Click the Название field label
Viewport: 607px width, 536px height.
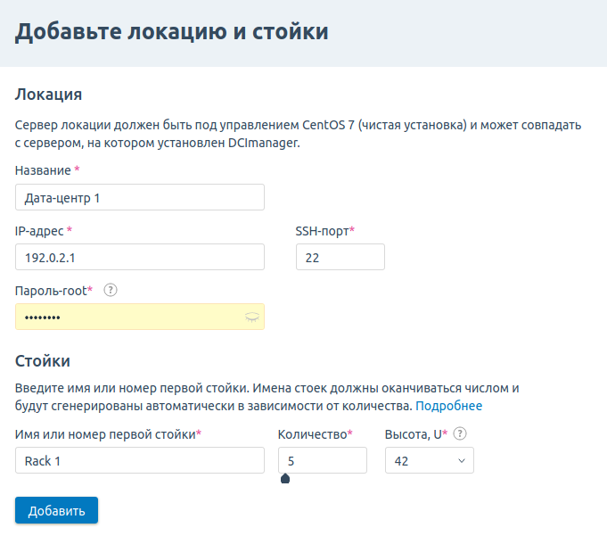coord(44,169)
